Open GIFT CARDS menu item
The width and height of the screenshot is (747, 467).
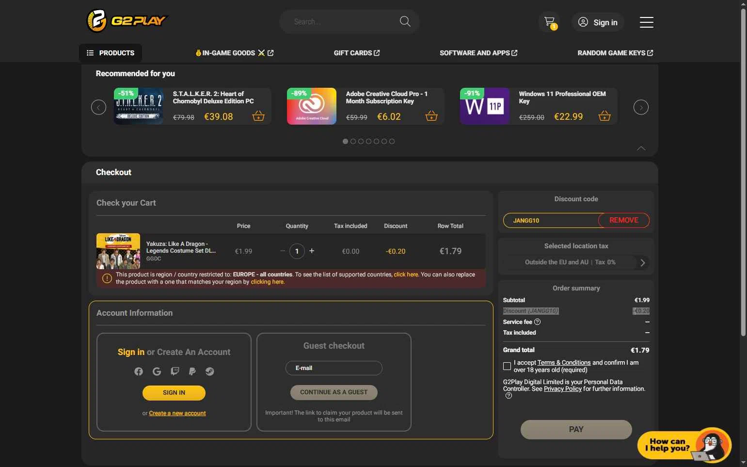click(x=357, y=53)
